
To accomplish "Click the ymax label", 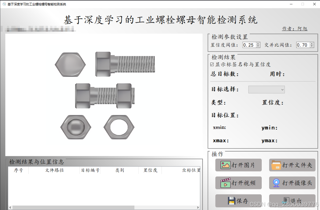I will pyautogui.click(x=269, y=141).
